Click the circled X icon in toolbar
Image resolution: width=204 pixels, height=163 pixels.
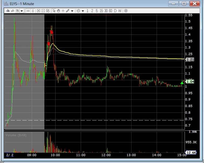point(126,11)
